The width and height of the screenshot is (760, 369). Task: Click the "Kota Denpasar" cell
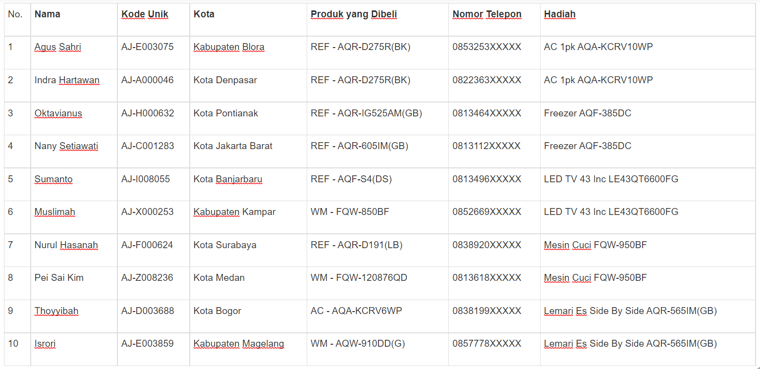(225, 80)
